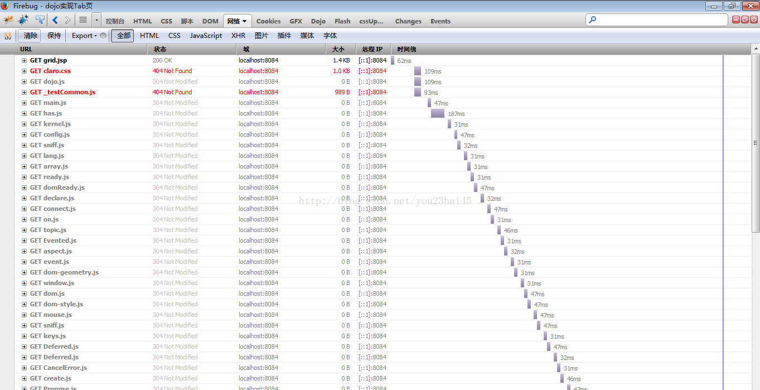Sort by the 大小 column header
This screenshot has width=760, height=390.
pyautogui.click(x=341, y=49)
